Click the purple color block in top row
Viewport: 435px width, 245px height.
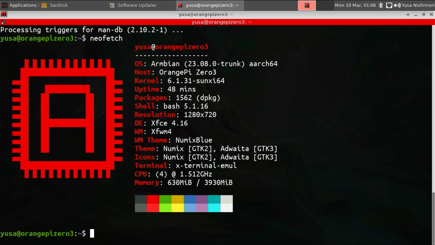click(202, 199)
